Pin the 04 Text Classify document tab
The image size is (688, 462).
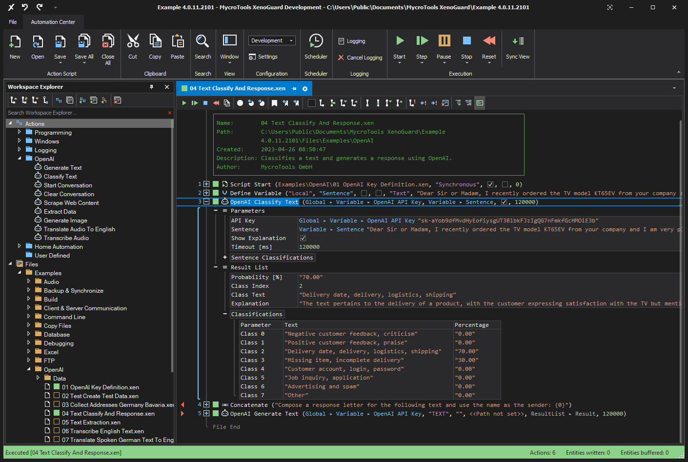(294, 89)
